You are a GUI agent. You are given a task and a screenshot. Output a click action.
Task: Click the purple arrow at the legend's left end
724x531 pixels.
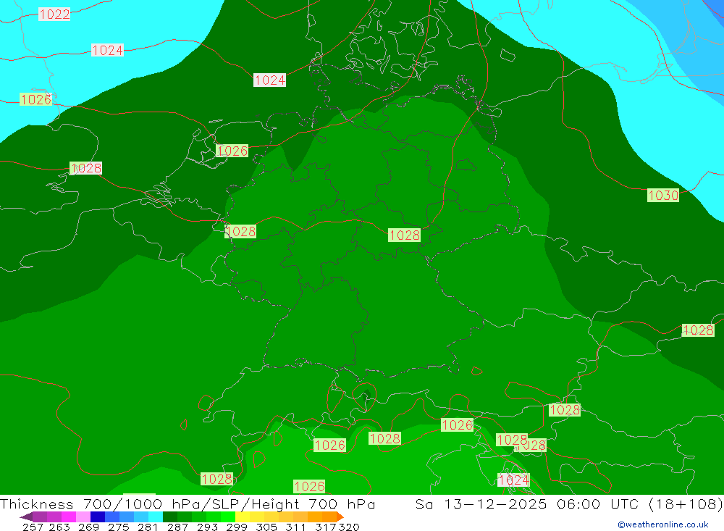tap(26, 517)
